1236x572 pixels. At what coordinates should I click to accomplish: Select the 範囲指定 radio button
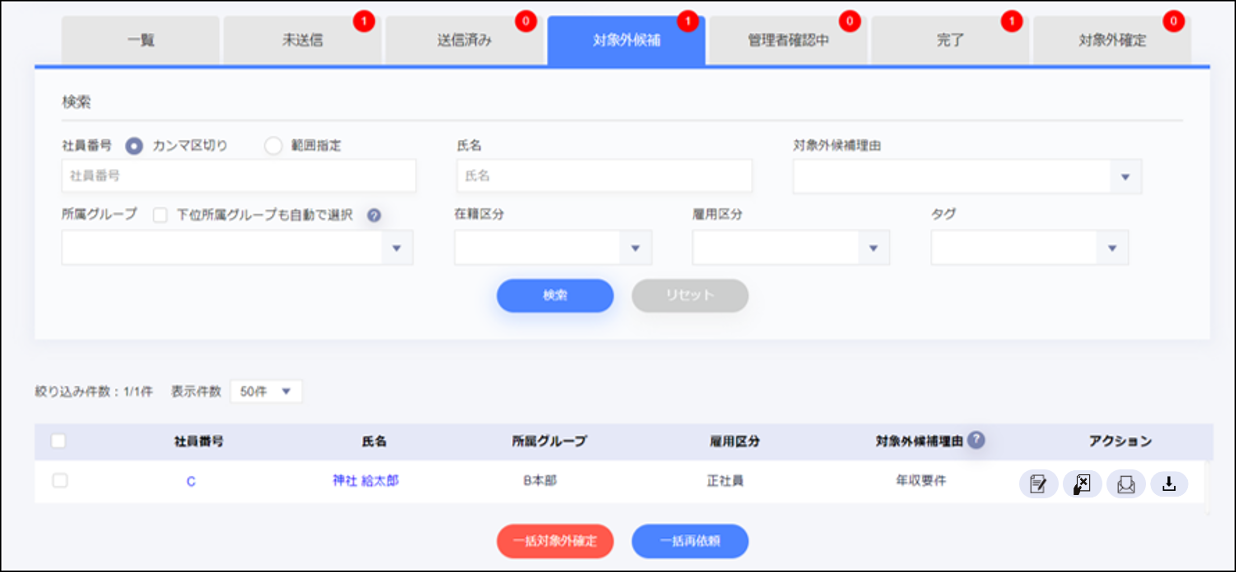click(x=273, y=145)
